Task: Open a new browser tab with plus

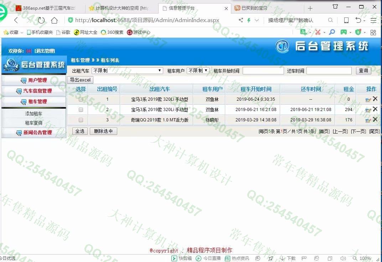Action: point(310,8)
